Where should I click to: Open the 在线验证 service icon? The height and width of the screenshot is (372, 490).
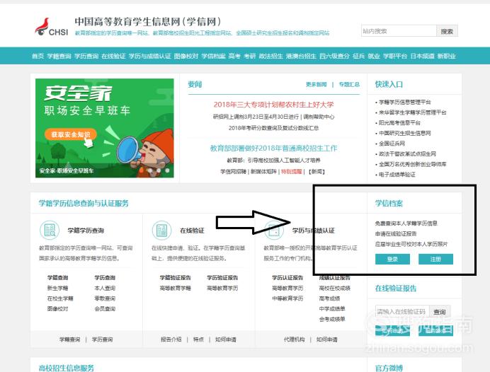[x=161, y=231]
